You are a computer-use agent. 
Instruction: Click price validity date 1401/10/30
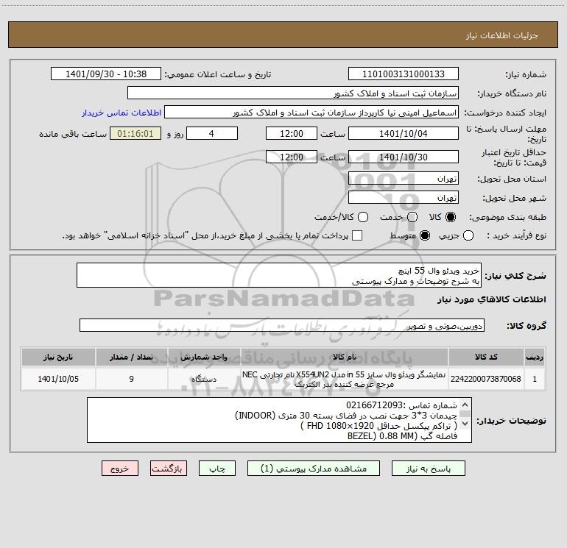[x=404, y=157]
